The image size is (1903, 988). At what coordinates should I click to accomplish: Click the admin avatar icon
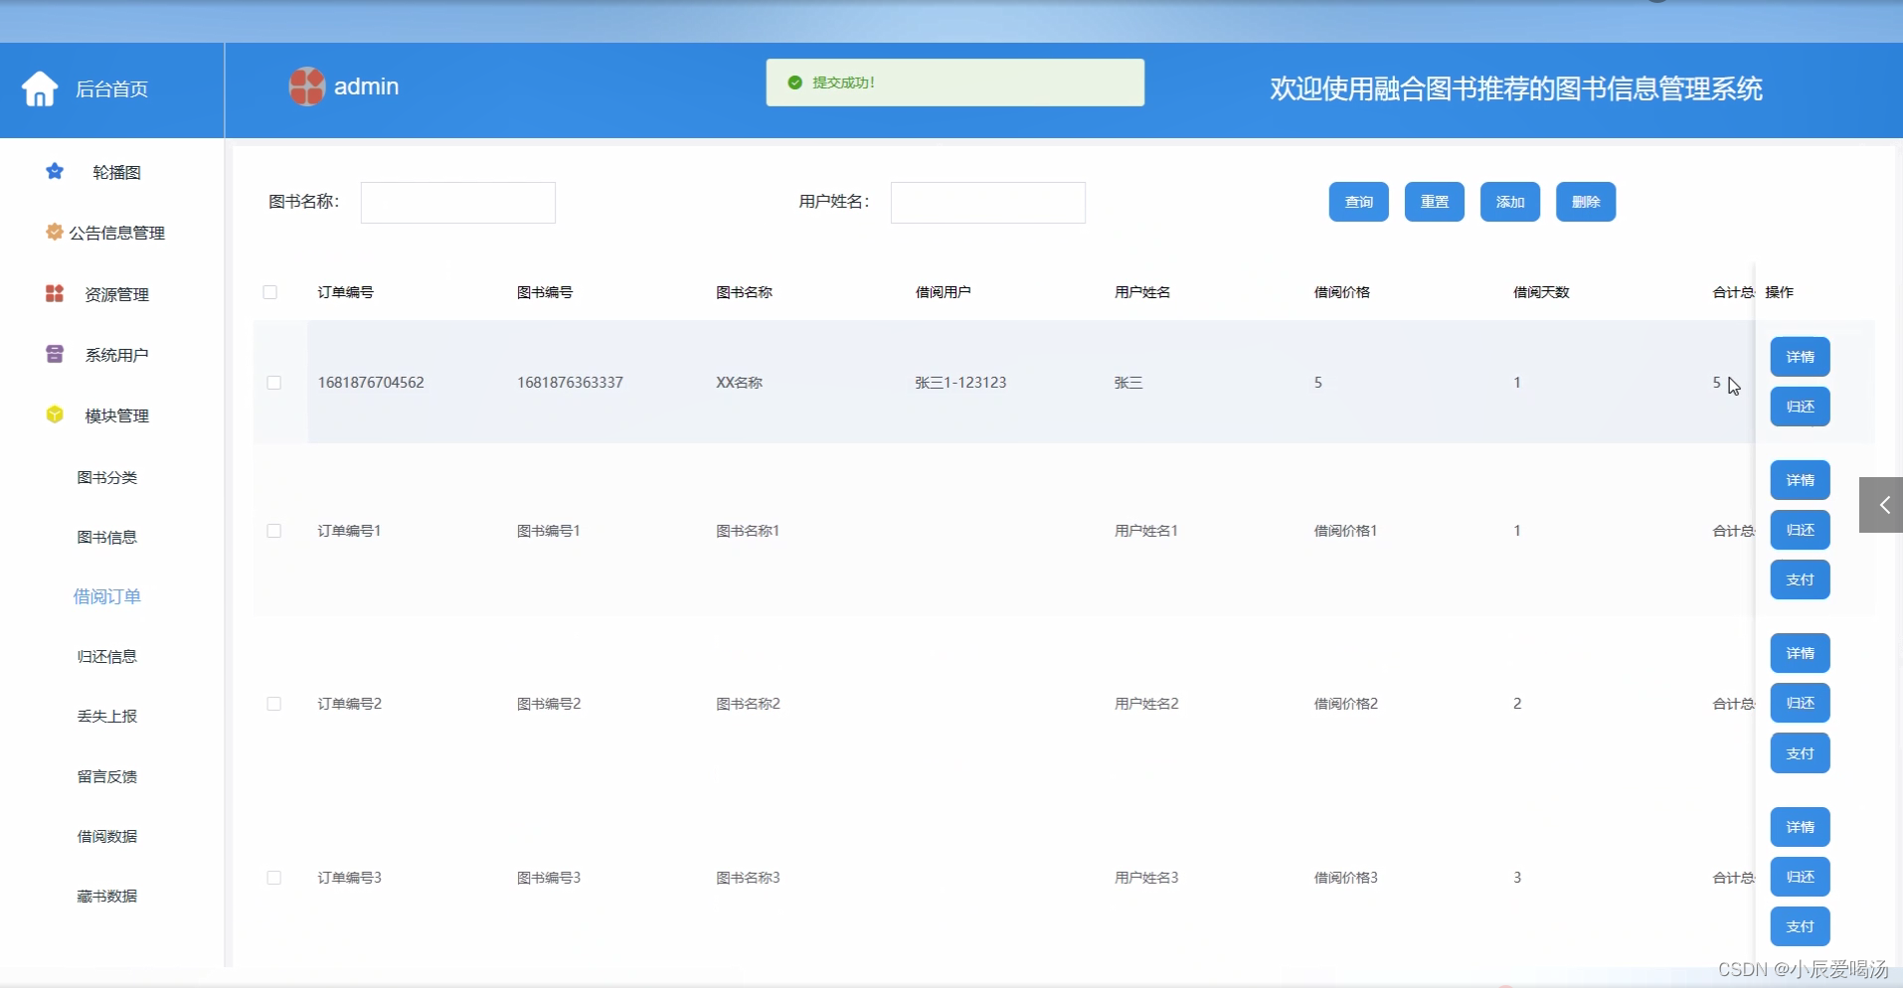307,86
